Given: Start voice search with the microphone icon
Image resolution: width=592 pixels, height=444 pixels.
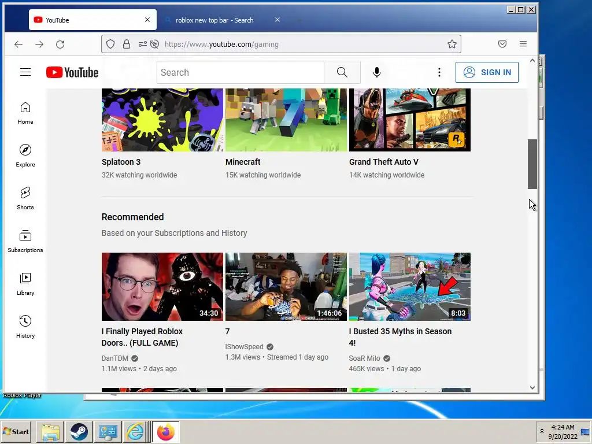Looking at the screenshot, I should pyautogui.click(x=377, y=72).
